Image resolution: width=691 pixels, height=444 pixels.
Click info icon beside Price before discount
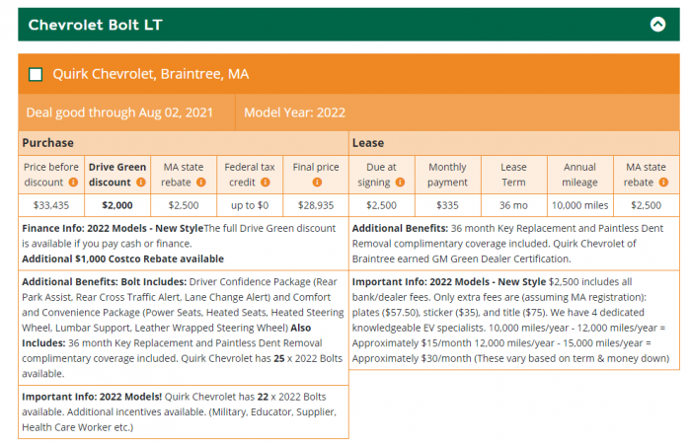point(73,183)
